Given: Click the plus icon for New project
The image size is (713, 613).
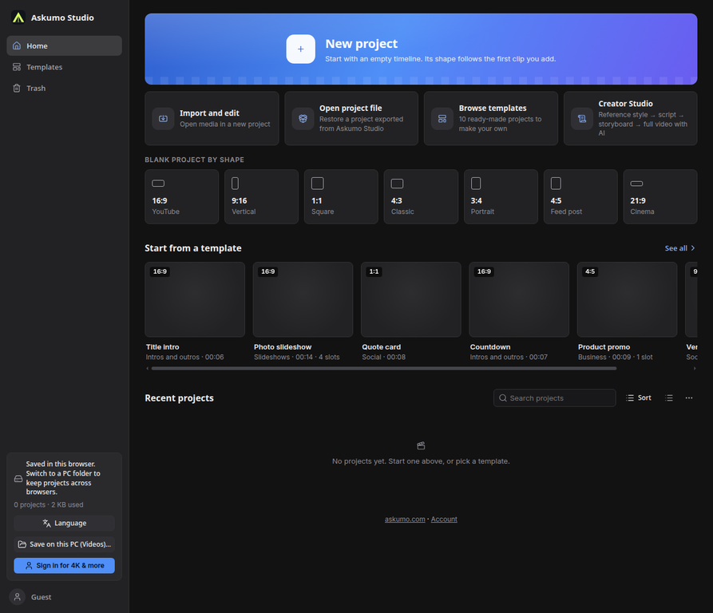Looking at the screenshot, I should pos(300,49).
